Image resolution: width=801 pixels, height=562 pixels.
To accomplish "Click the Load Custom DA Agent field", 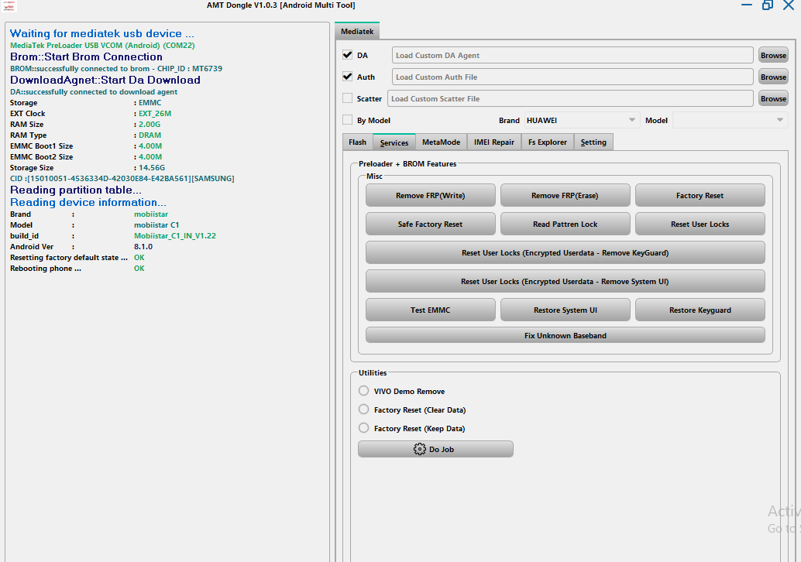I will 572,55.
